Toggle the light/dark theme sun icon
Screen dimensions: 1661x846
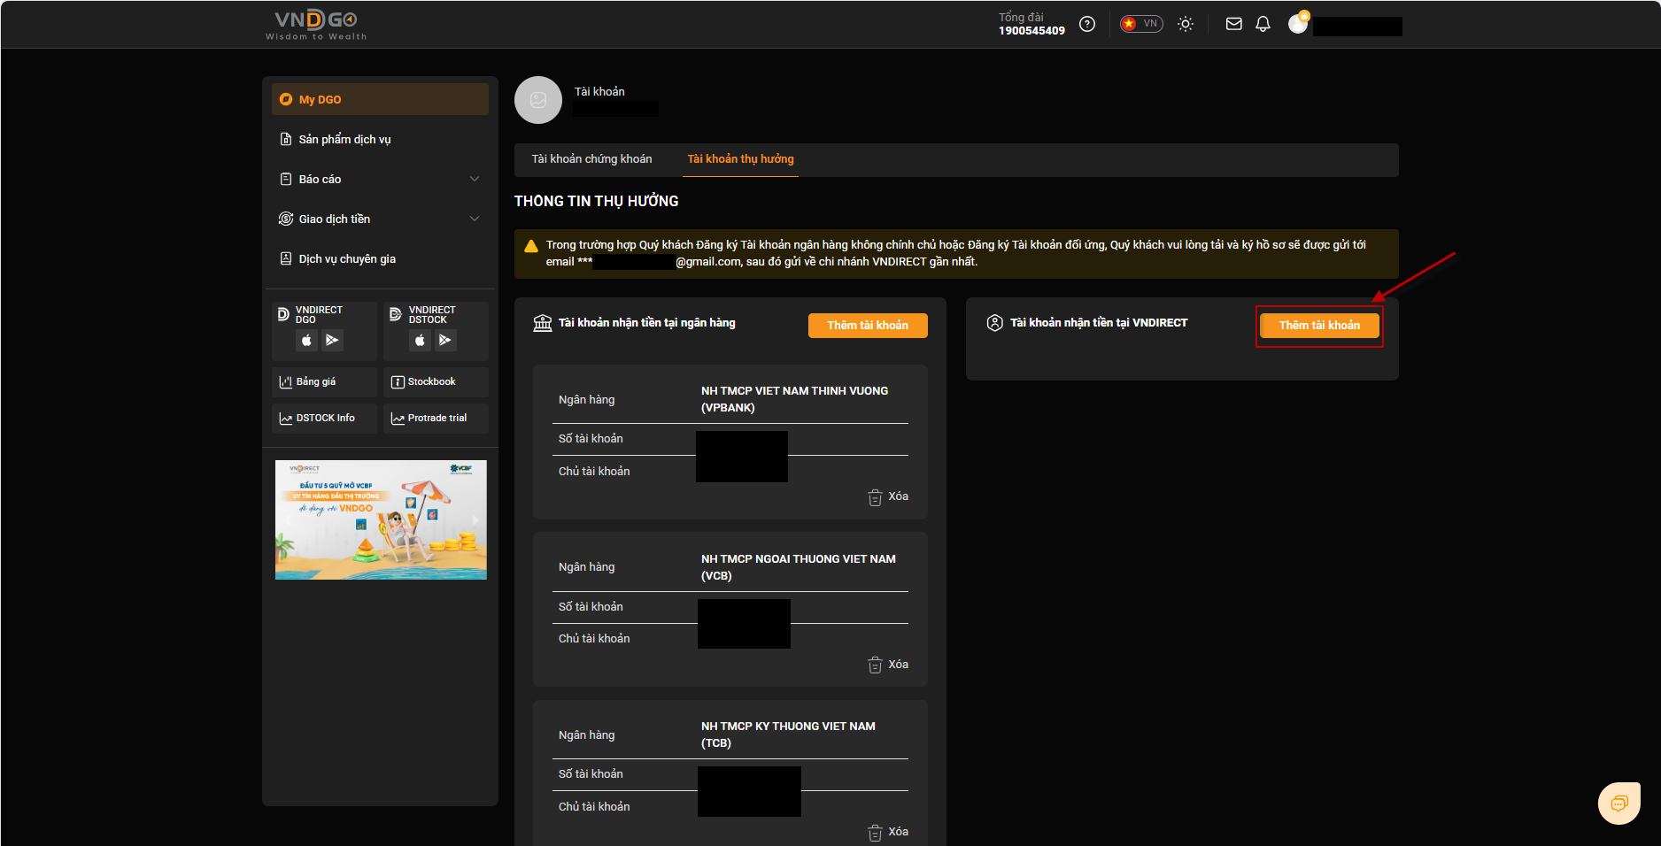click(x=1186, y=24)
